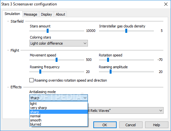
Task: Choose the highlighted 'sharp' list option
Action: click(x=58, y=112)
